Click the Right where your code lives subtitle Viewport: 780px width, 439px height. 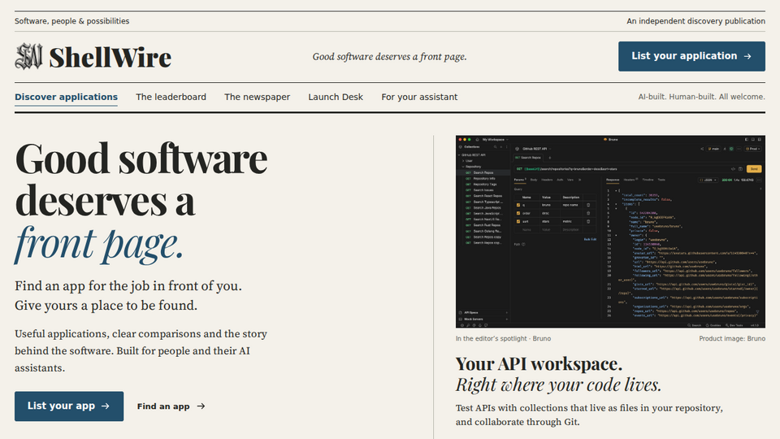pos(559,385)
